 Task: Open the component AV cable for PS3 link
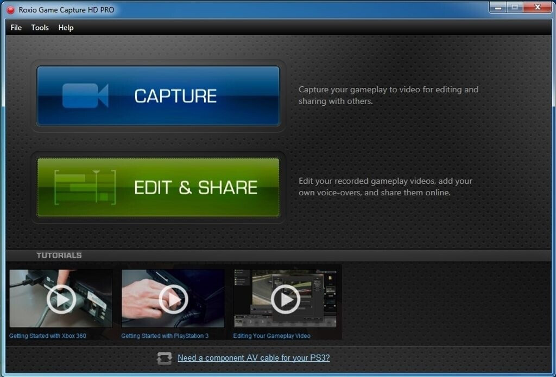(x=254, y=358)
